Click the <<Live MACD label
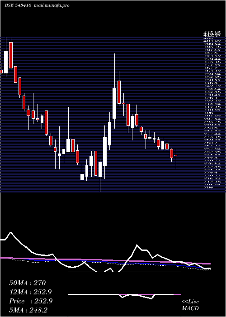The height and width of the screenshot is (317, 226). (x=190, y=305)
